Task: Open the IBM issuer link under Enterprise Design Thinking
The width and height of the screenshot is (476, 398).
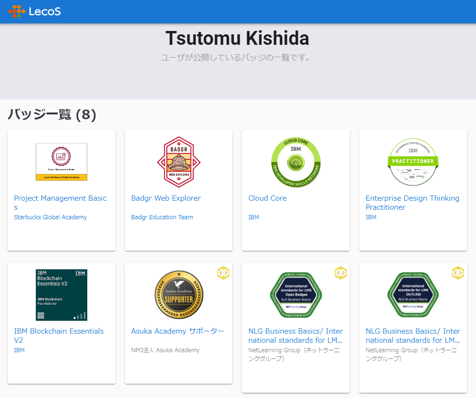Action: click(371, 217)
